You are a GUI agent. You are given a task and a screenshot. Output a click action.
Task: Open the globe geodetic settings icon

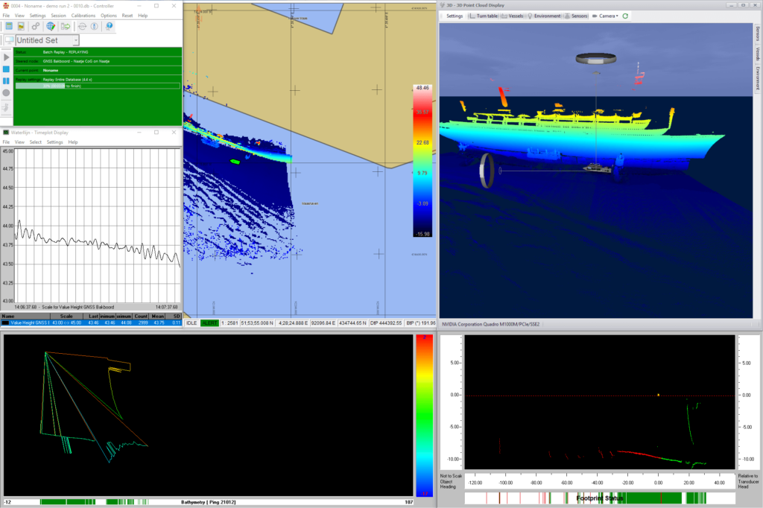pyautogui.click(x=51, y=26)
